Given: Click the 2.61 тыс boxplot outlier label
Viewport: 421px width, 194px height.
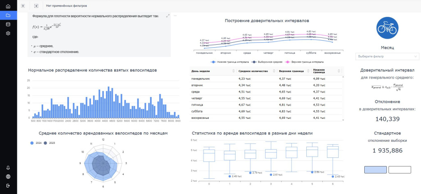Looking at the screenshot, I should [x=278, y=175].
